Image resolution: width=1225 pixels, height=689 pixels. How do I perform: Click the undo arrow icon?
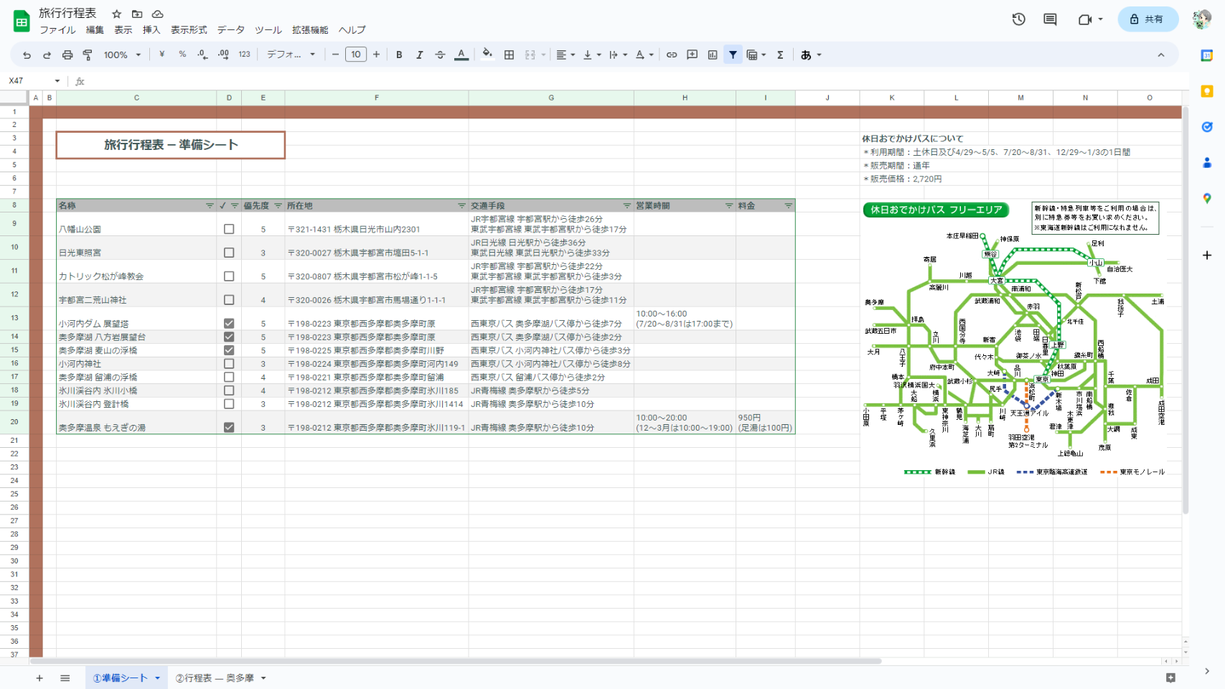tap(27, 55)
